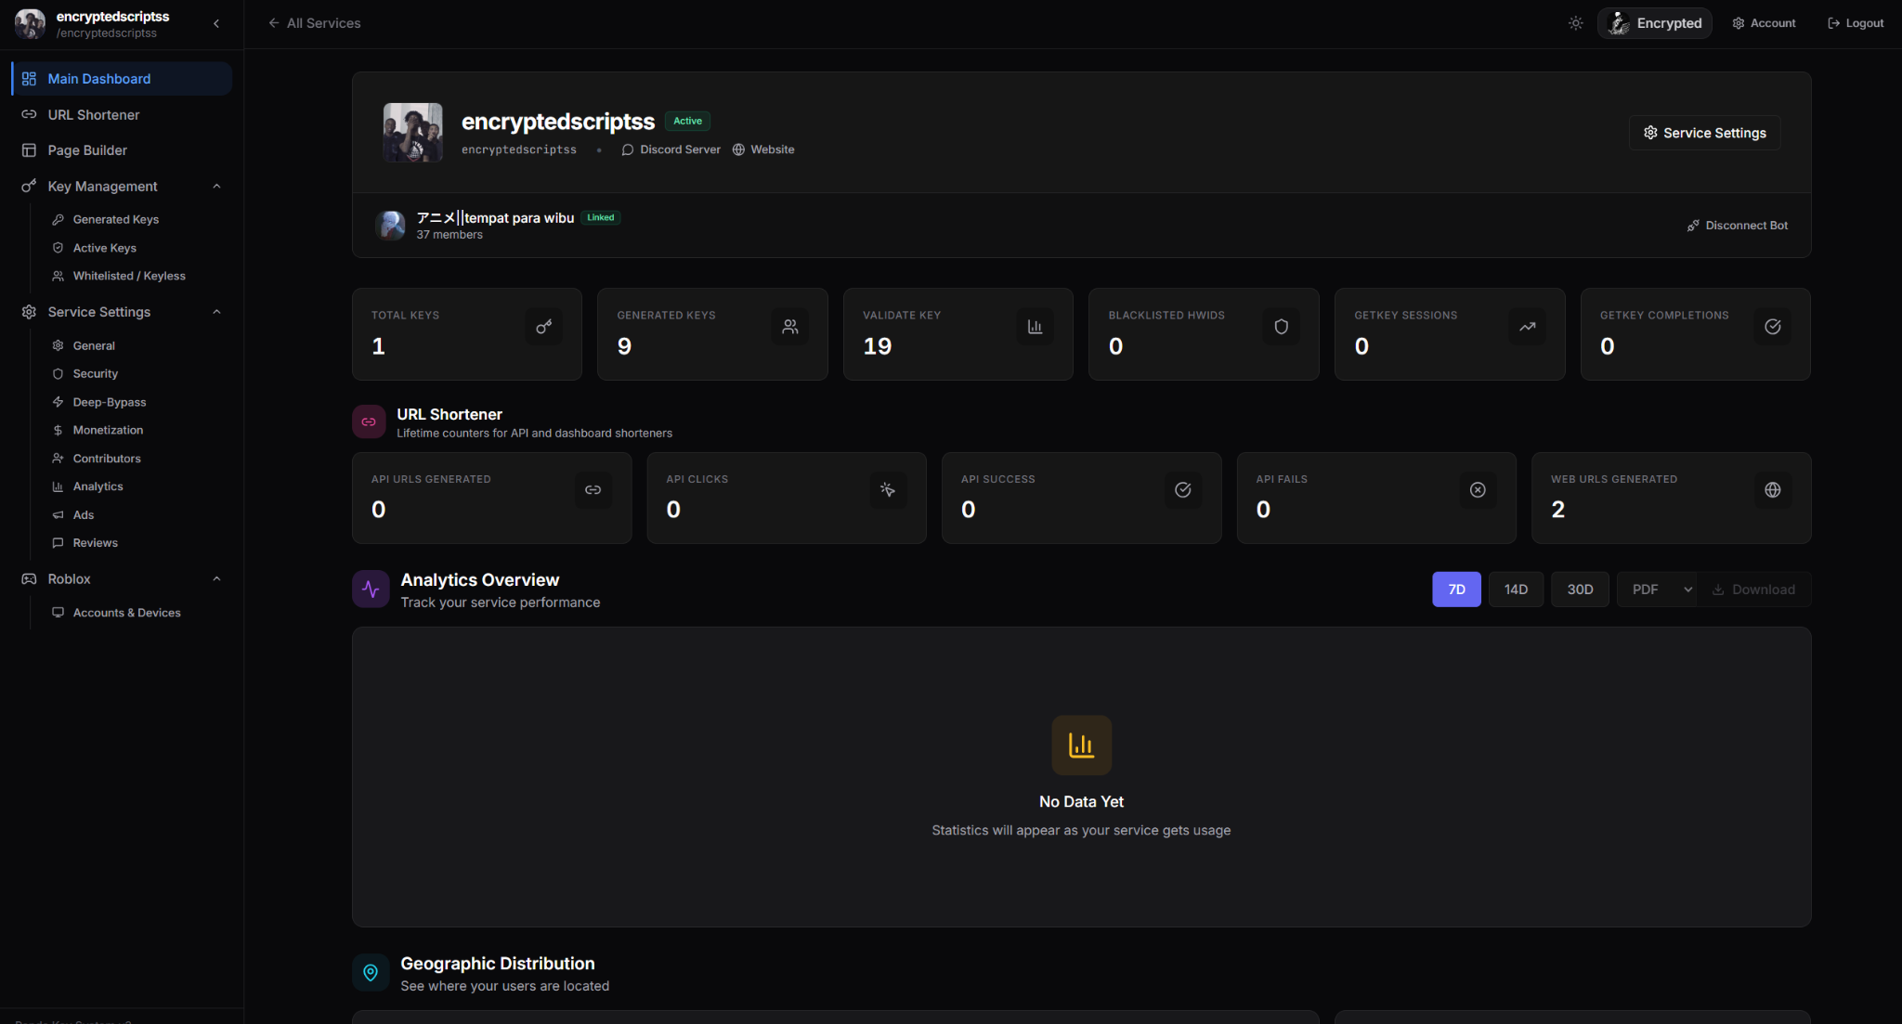The image size is (1902, 1024).
Task: Click the bar chart icon in Validate Key card
Action: 1036,327
